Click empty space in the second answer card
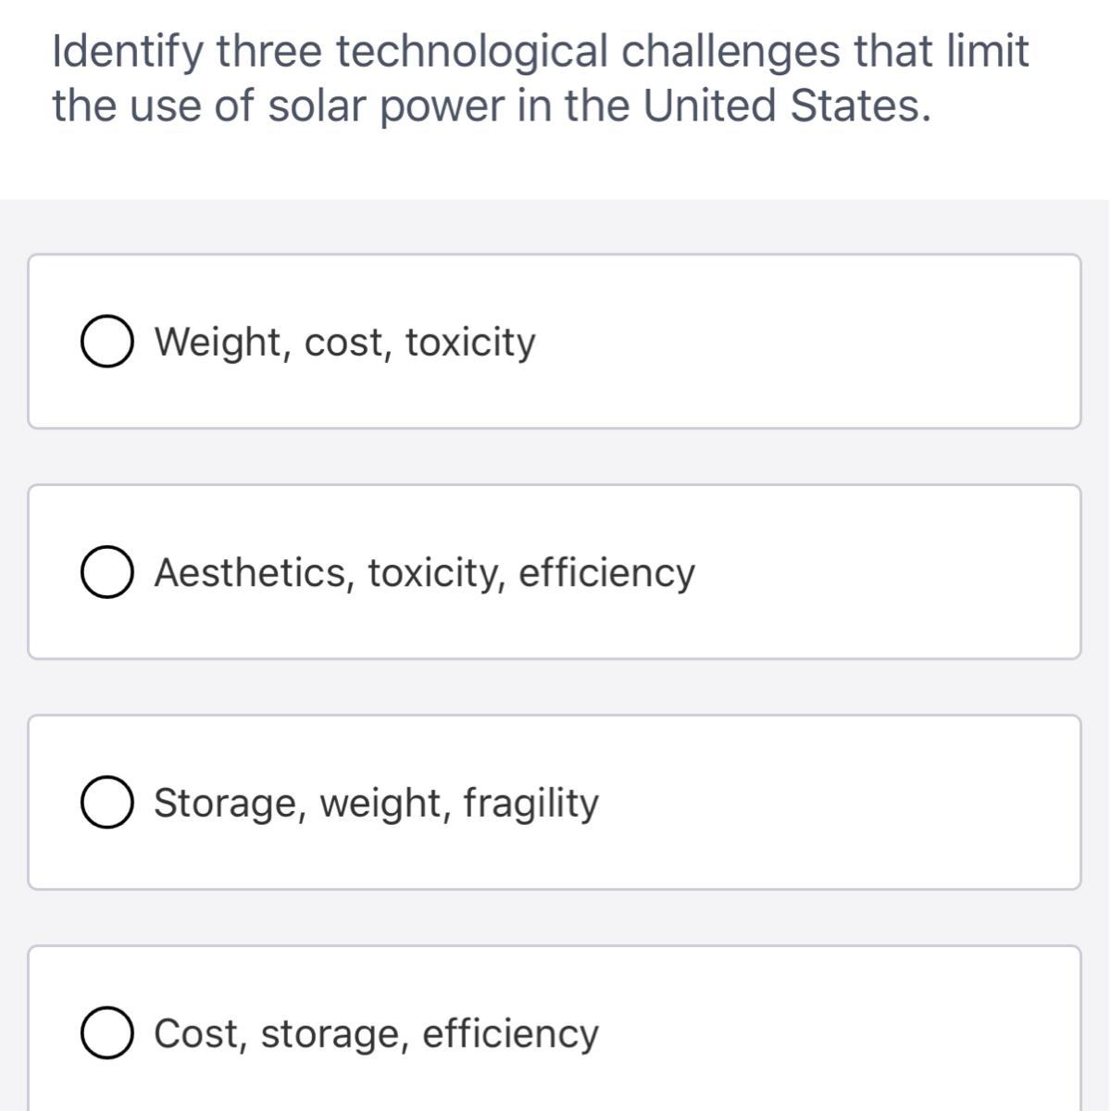Screen dimensions: 1110x1111 (879, 573)
